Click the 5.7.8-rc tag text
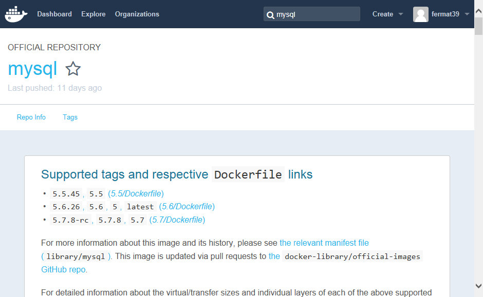The height and width of the screenshot is (297, 483). point(70,220)
